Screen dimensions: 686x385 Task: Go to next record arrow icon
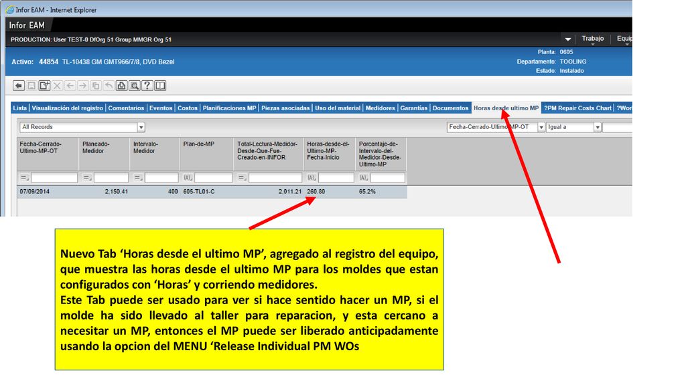click(x=82, y=86)
